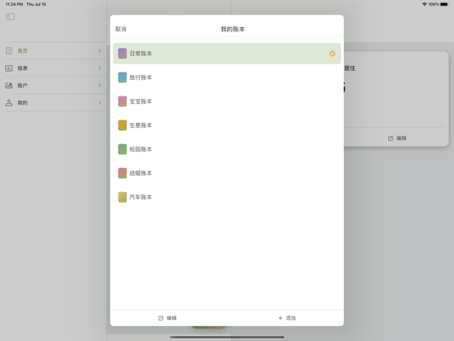454x341 pixels.
Task: Open 账户 in the sidebar
Action: tap(56, 86)
